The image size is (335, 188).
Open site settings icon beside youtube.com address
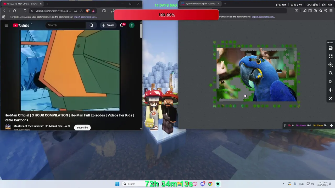tap(32, 11)
